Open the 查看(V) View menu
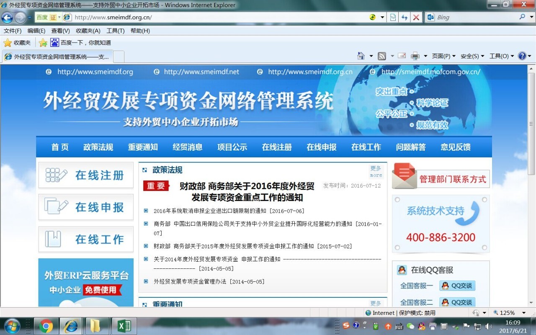This screenshot has width=536, height=335. 60,31
